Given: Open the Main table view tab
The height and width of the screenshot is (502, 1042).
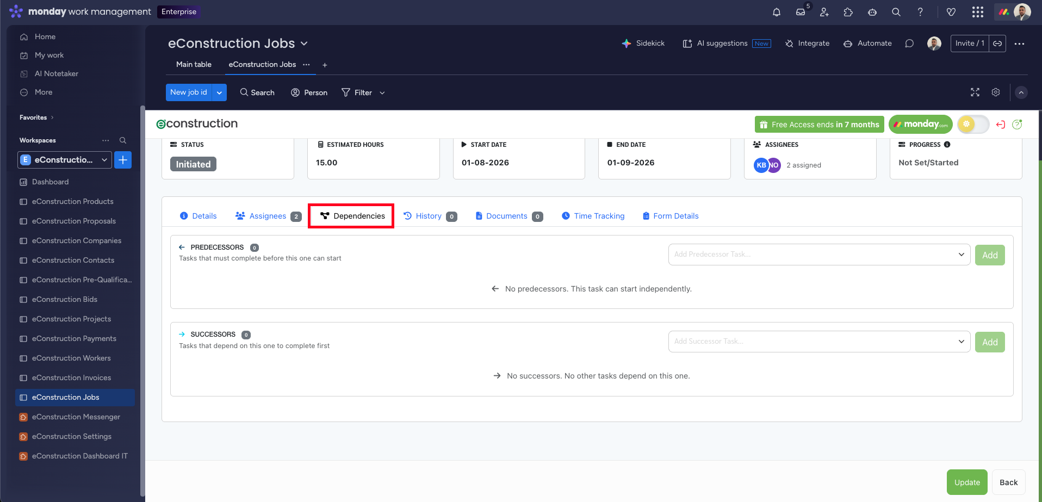Looking at the screenshot, I should click(194, 64).
